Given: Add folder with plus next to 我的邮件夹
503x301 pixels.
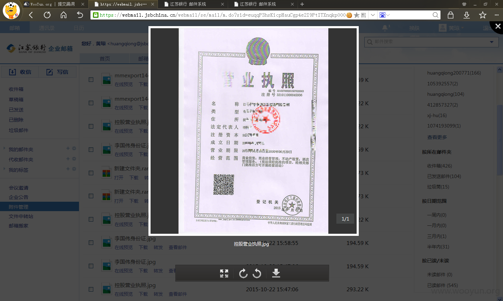Looking at the screenshot, I should click(68, 148).
